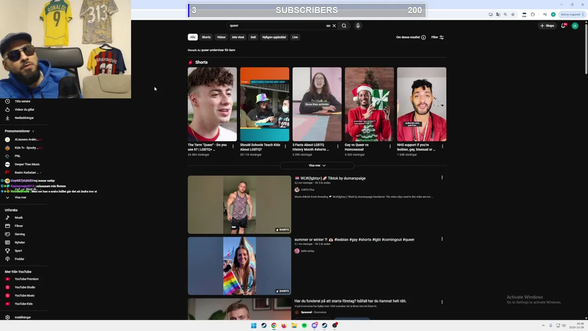Click 'queer undervisar för barn' suggestion
This screenshot has width=588, height=331.
point(218,50)
